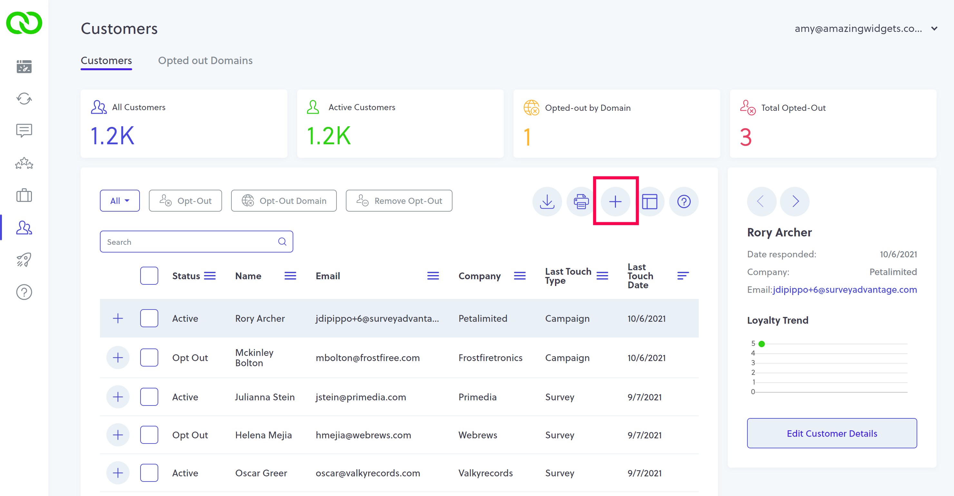
Task: Click the download export icon
Action: (547, 201)
